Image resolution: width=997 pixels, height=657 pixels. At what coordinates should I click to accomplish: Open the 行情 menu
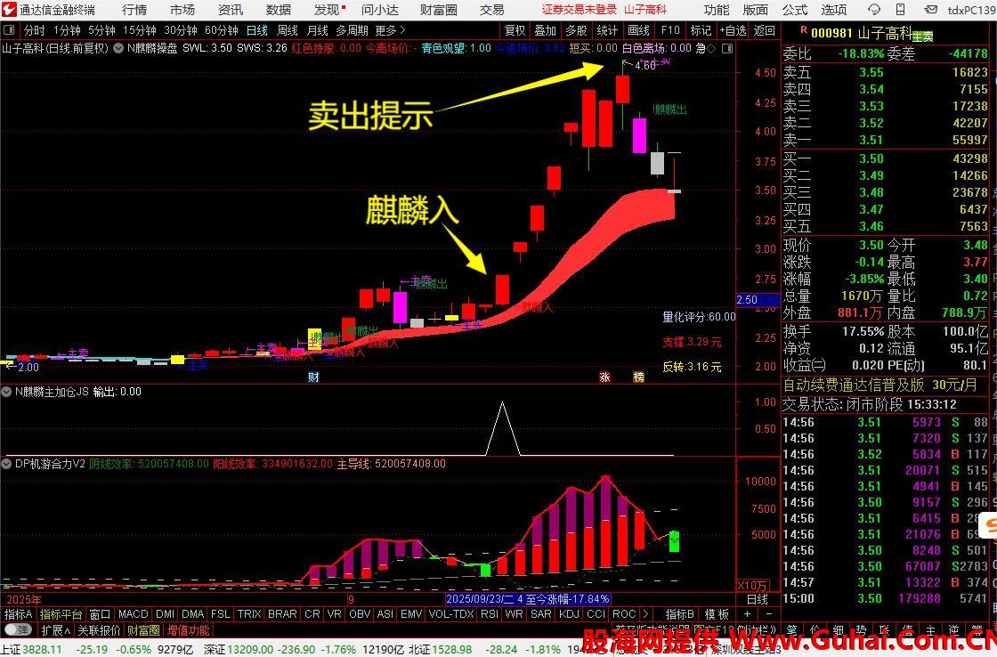point(134,10)
